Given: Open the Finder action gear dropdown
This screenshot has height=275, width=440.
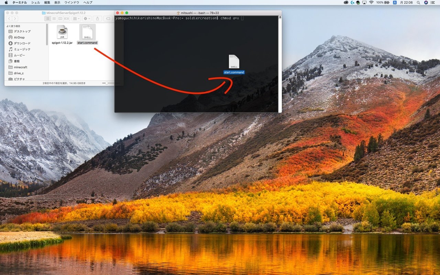Looking at the screenshot, I should 87,19.
